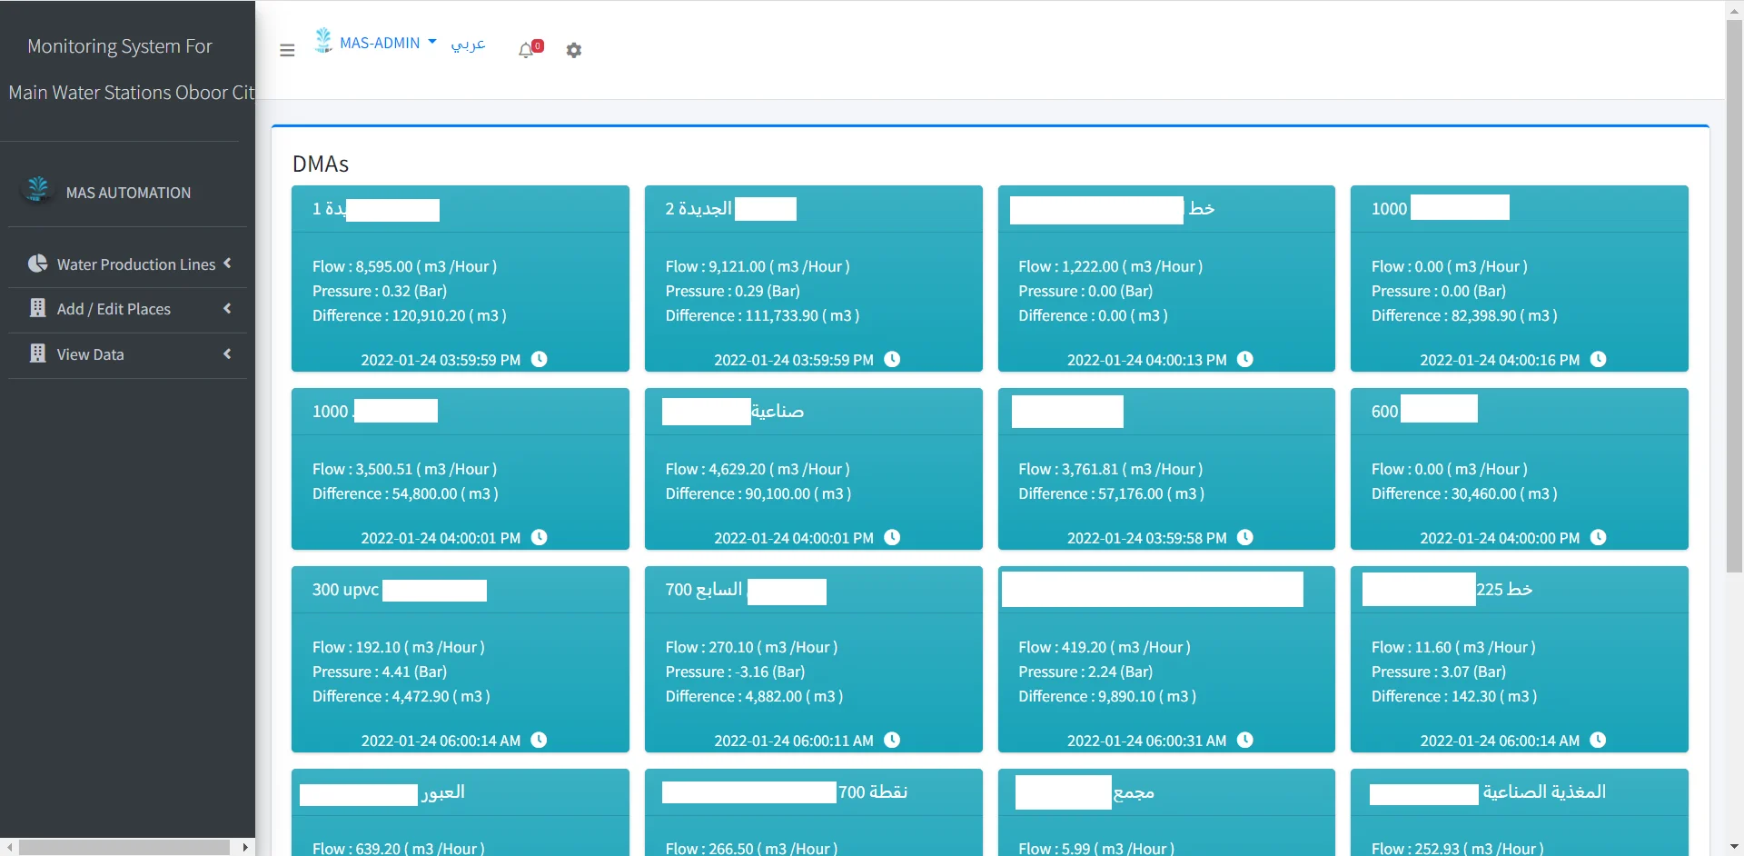Screen dimensions: 1744x856
Task: Open the المغذية الصناعية DMA card header
Action: pos(1520,792)
